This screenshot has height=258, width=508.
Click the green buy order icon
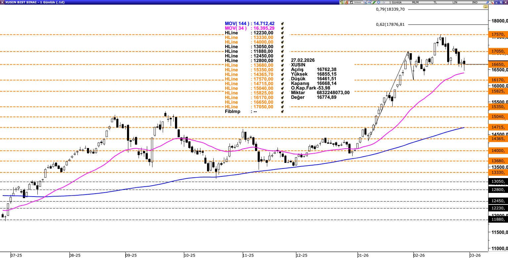pos(341,2)
